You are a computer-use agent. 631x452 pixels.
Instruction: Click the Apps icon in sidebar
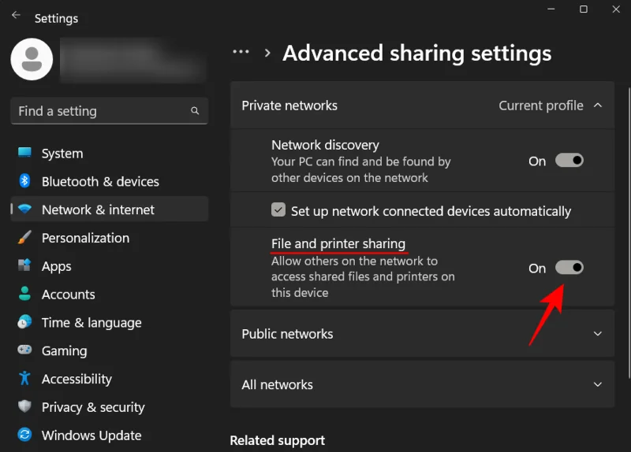pyautogui.click(x=24, y=265)
